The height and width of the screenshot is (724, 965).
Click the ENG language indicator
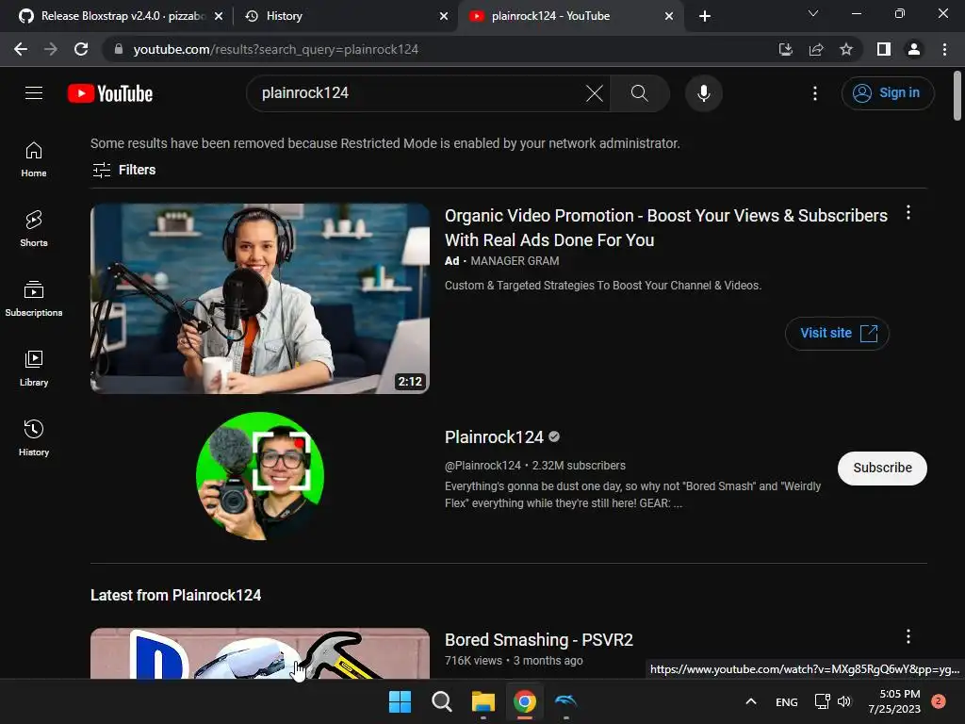pos(787,701)
